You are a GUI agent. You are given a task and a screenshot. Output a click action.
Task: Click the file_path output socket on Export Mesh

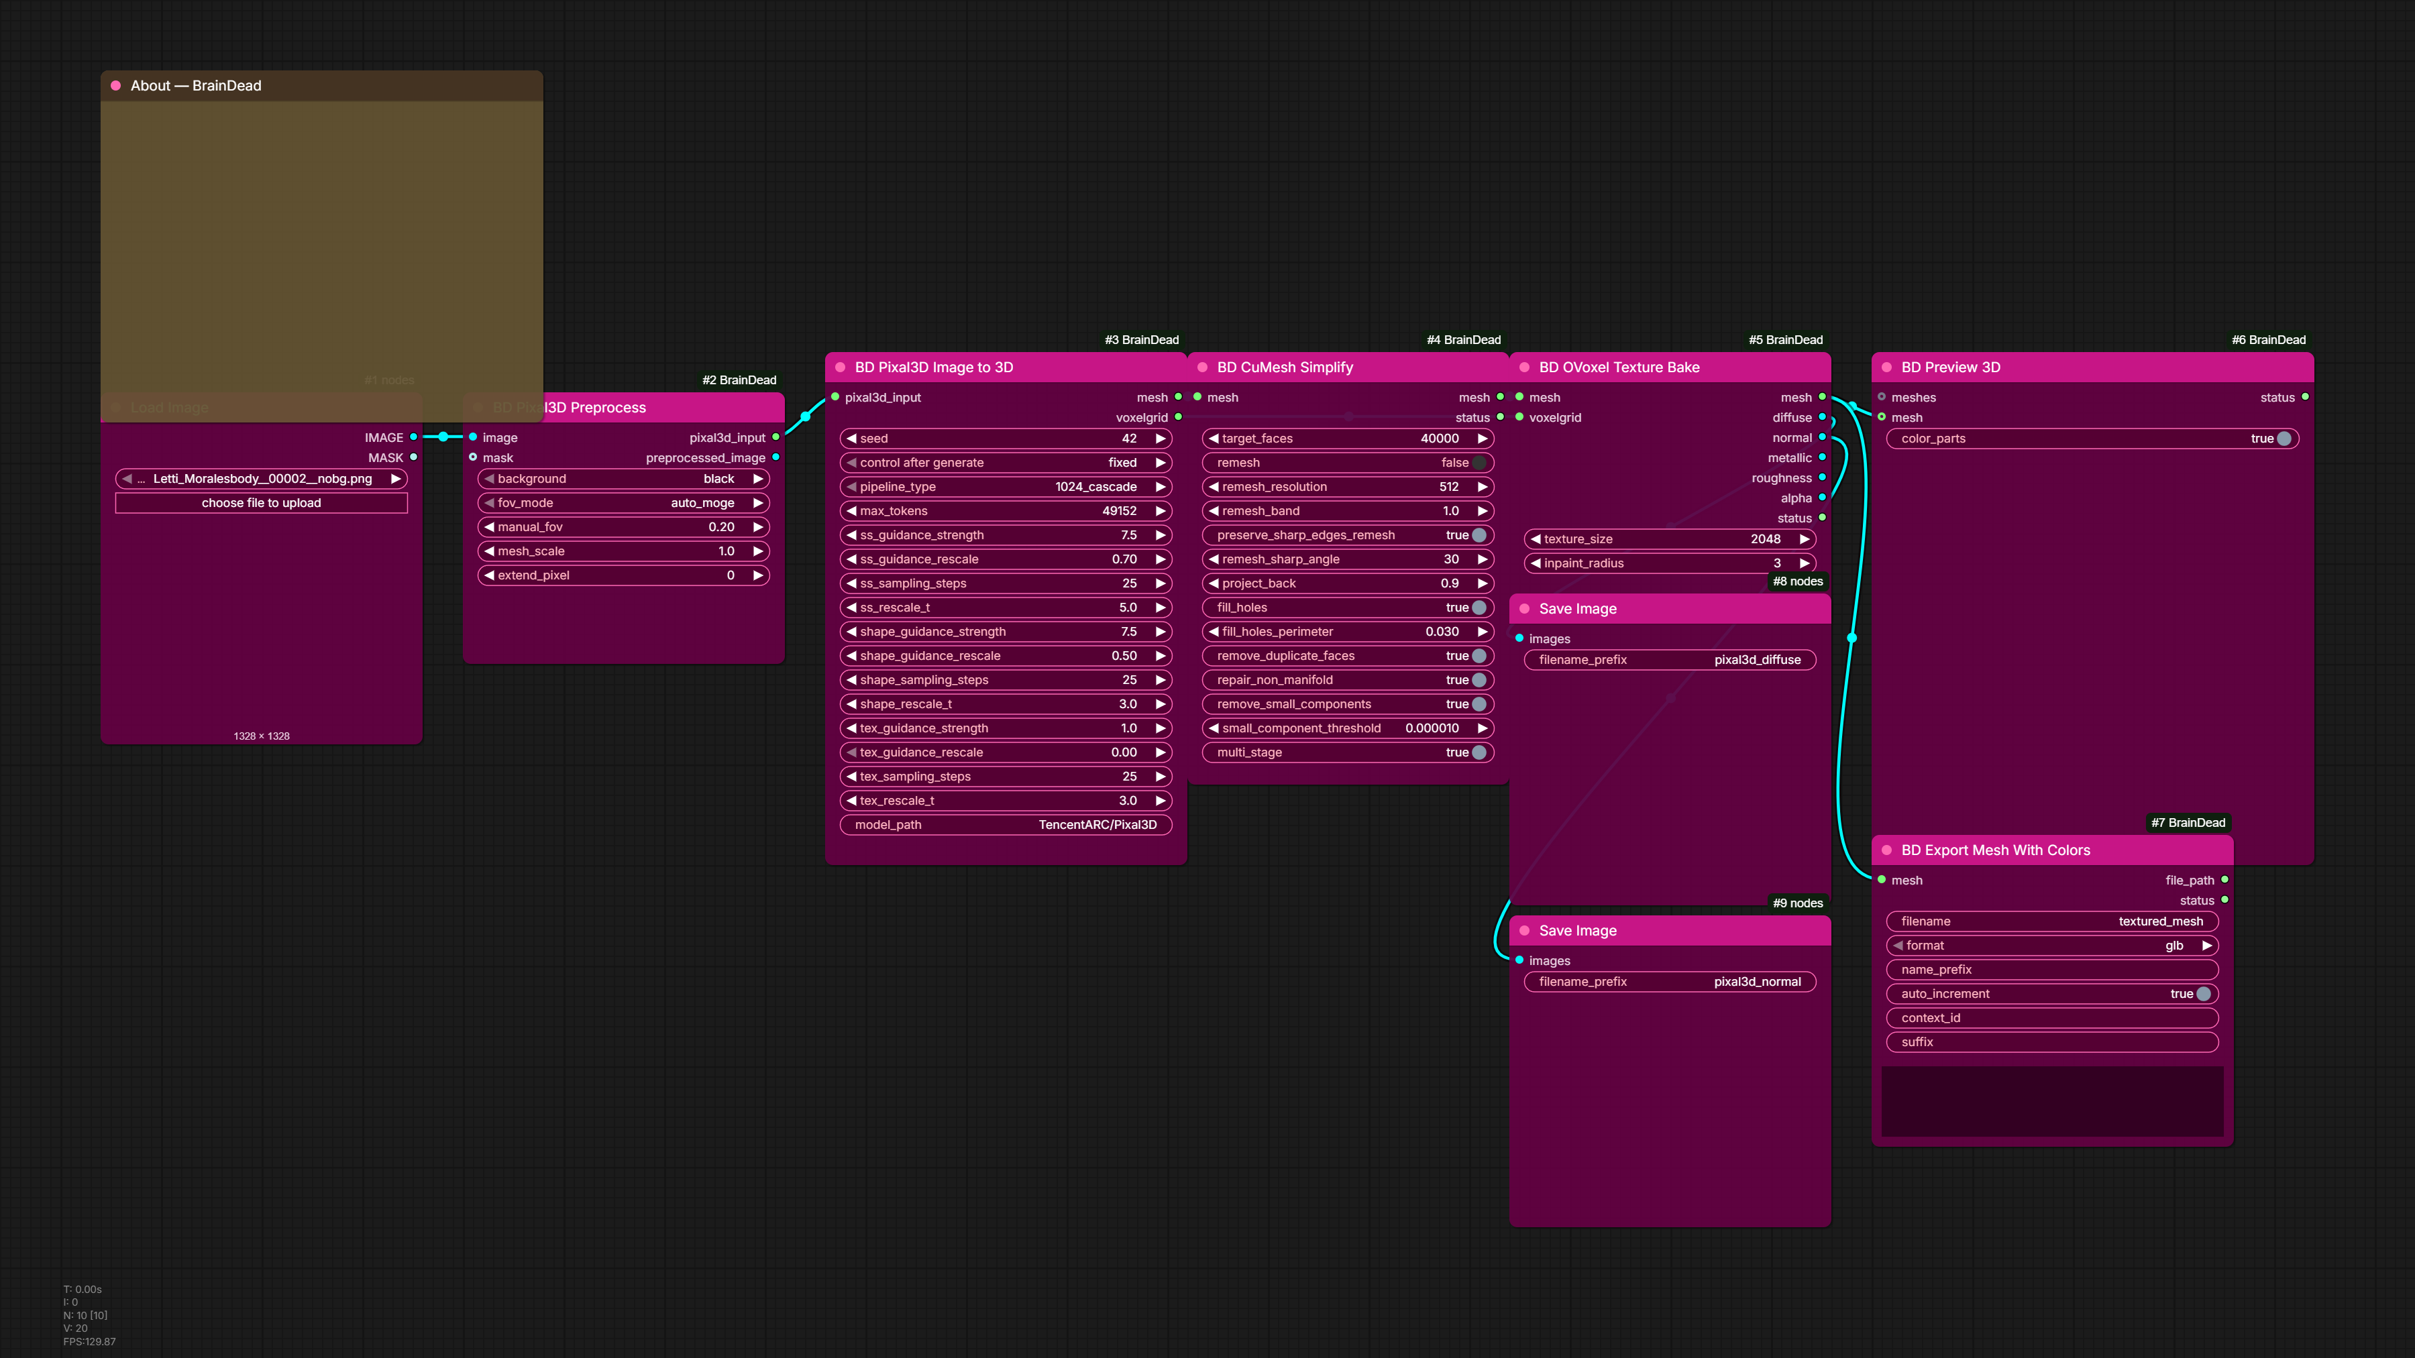2224,880
